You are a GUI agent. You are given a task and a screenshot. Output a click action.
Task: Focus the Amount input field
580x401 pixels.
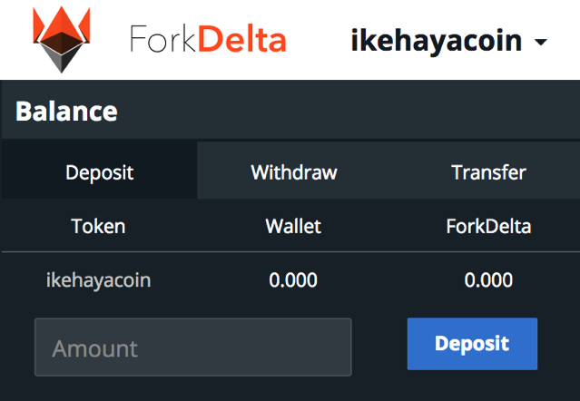click(x=193, y=347)
